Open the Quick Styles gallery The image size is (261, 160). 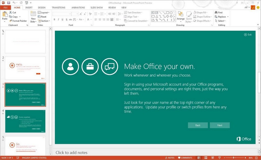(x=189, y=17)
